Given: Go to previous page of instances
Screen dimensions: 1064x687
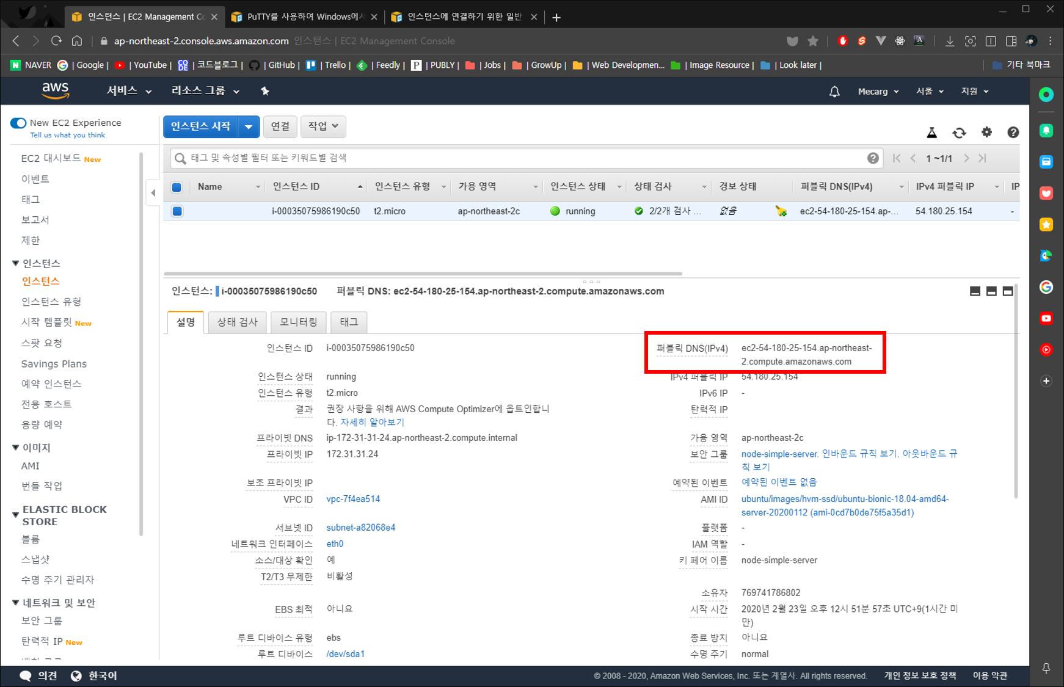Looking at the screenshot, I should 913,158.
